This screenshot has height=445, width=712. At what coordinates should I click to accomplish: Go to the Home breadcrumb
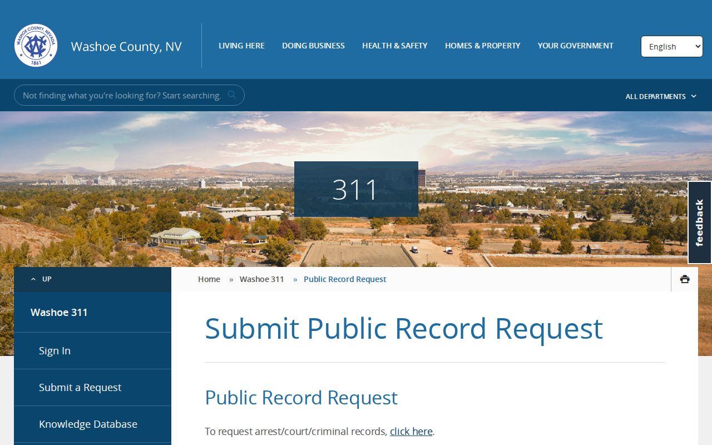[x=209, y=279]
